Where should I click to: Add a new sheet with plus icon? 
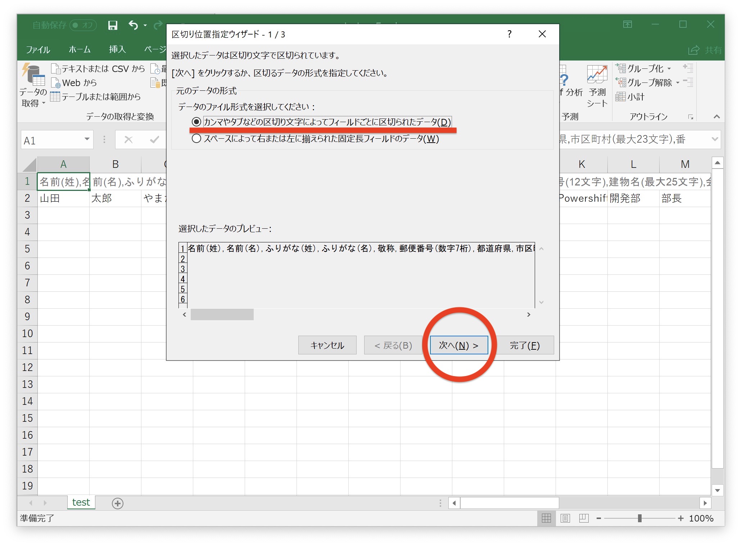click(118, 503)
